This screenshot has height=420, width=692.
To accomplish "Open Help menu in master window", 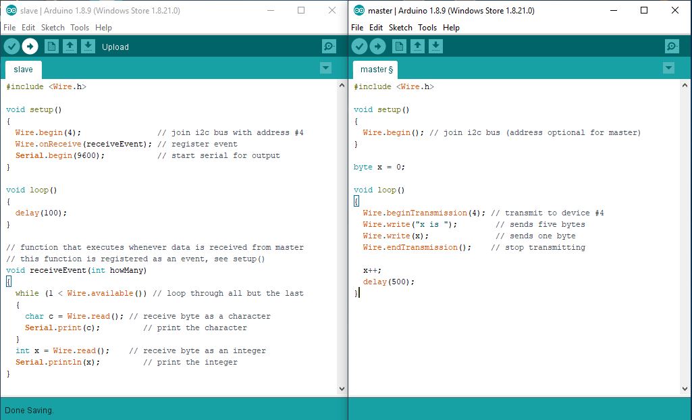I will [x=452, y=28].
